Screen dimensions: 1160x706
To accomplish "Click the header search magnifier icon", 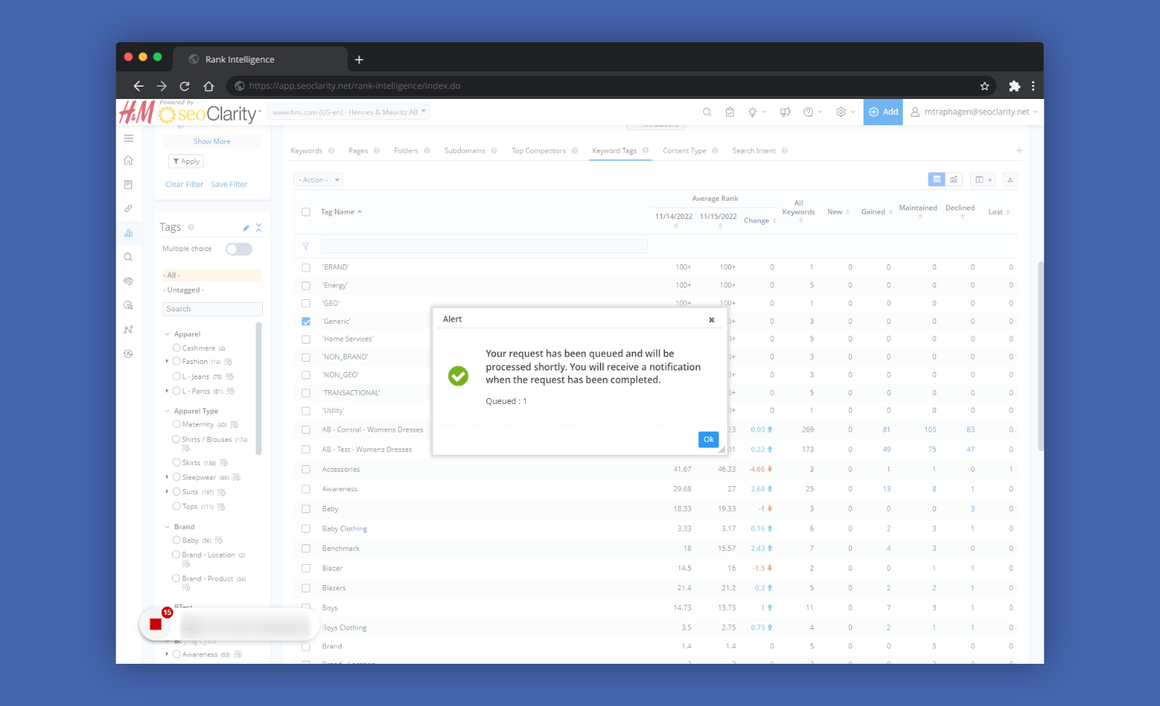I will (x=706, y=112).
